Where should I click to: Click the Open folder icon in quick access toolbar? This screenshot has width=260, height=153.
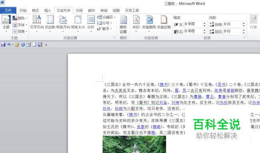pos(17,44)
